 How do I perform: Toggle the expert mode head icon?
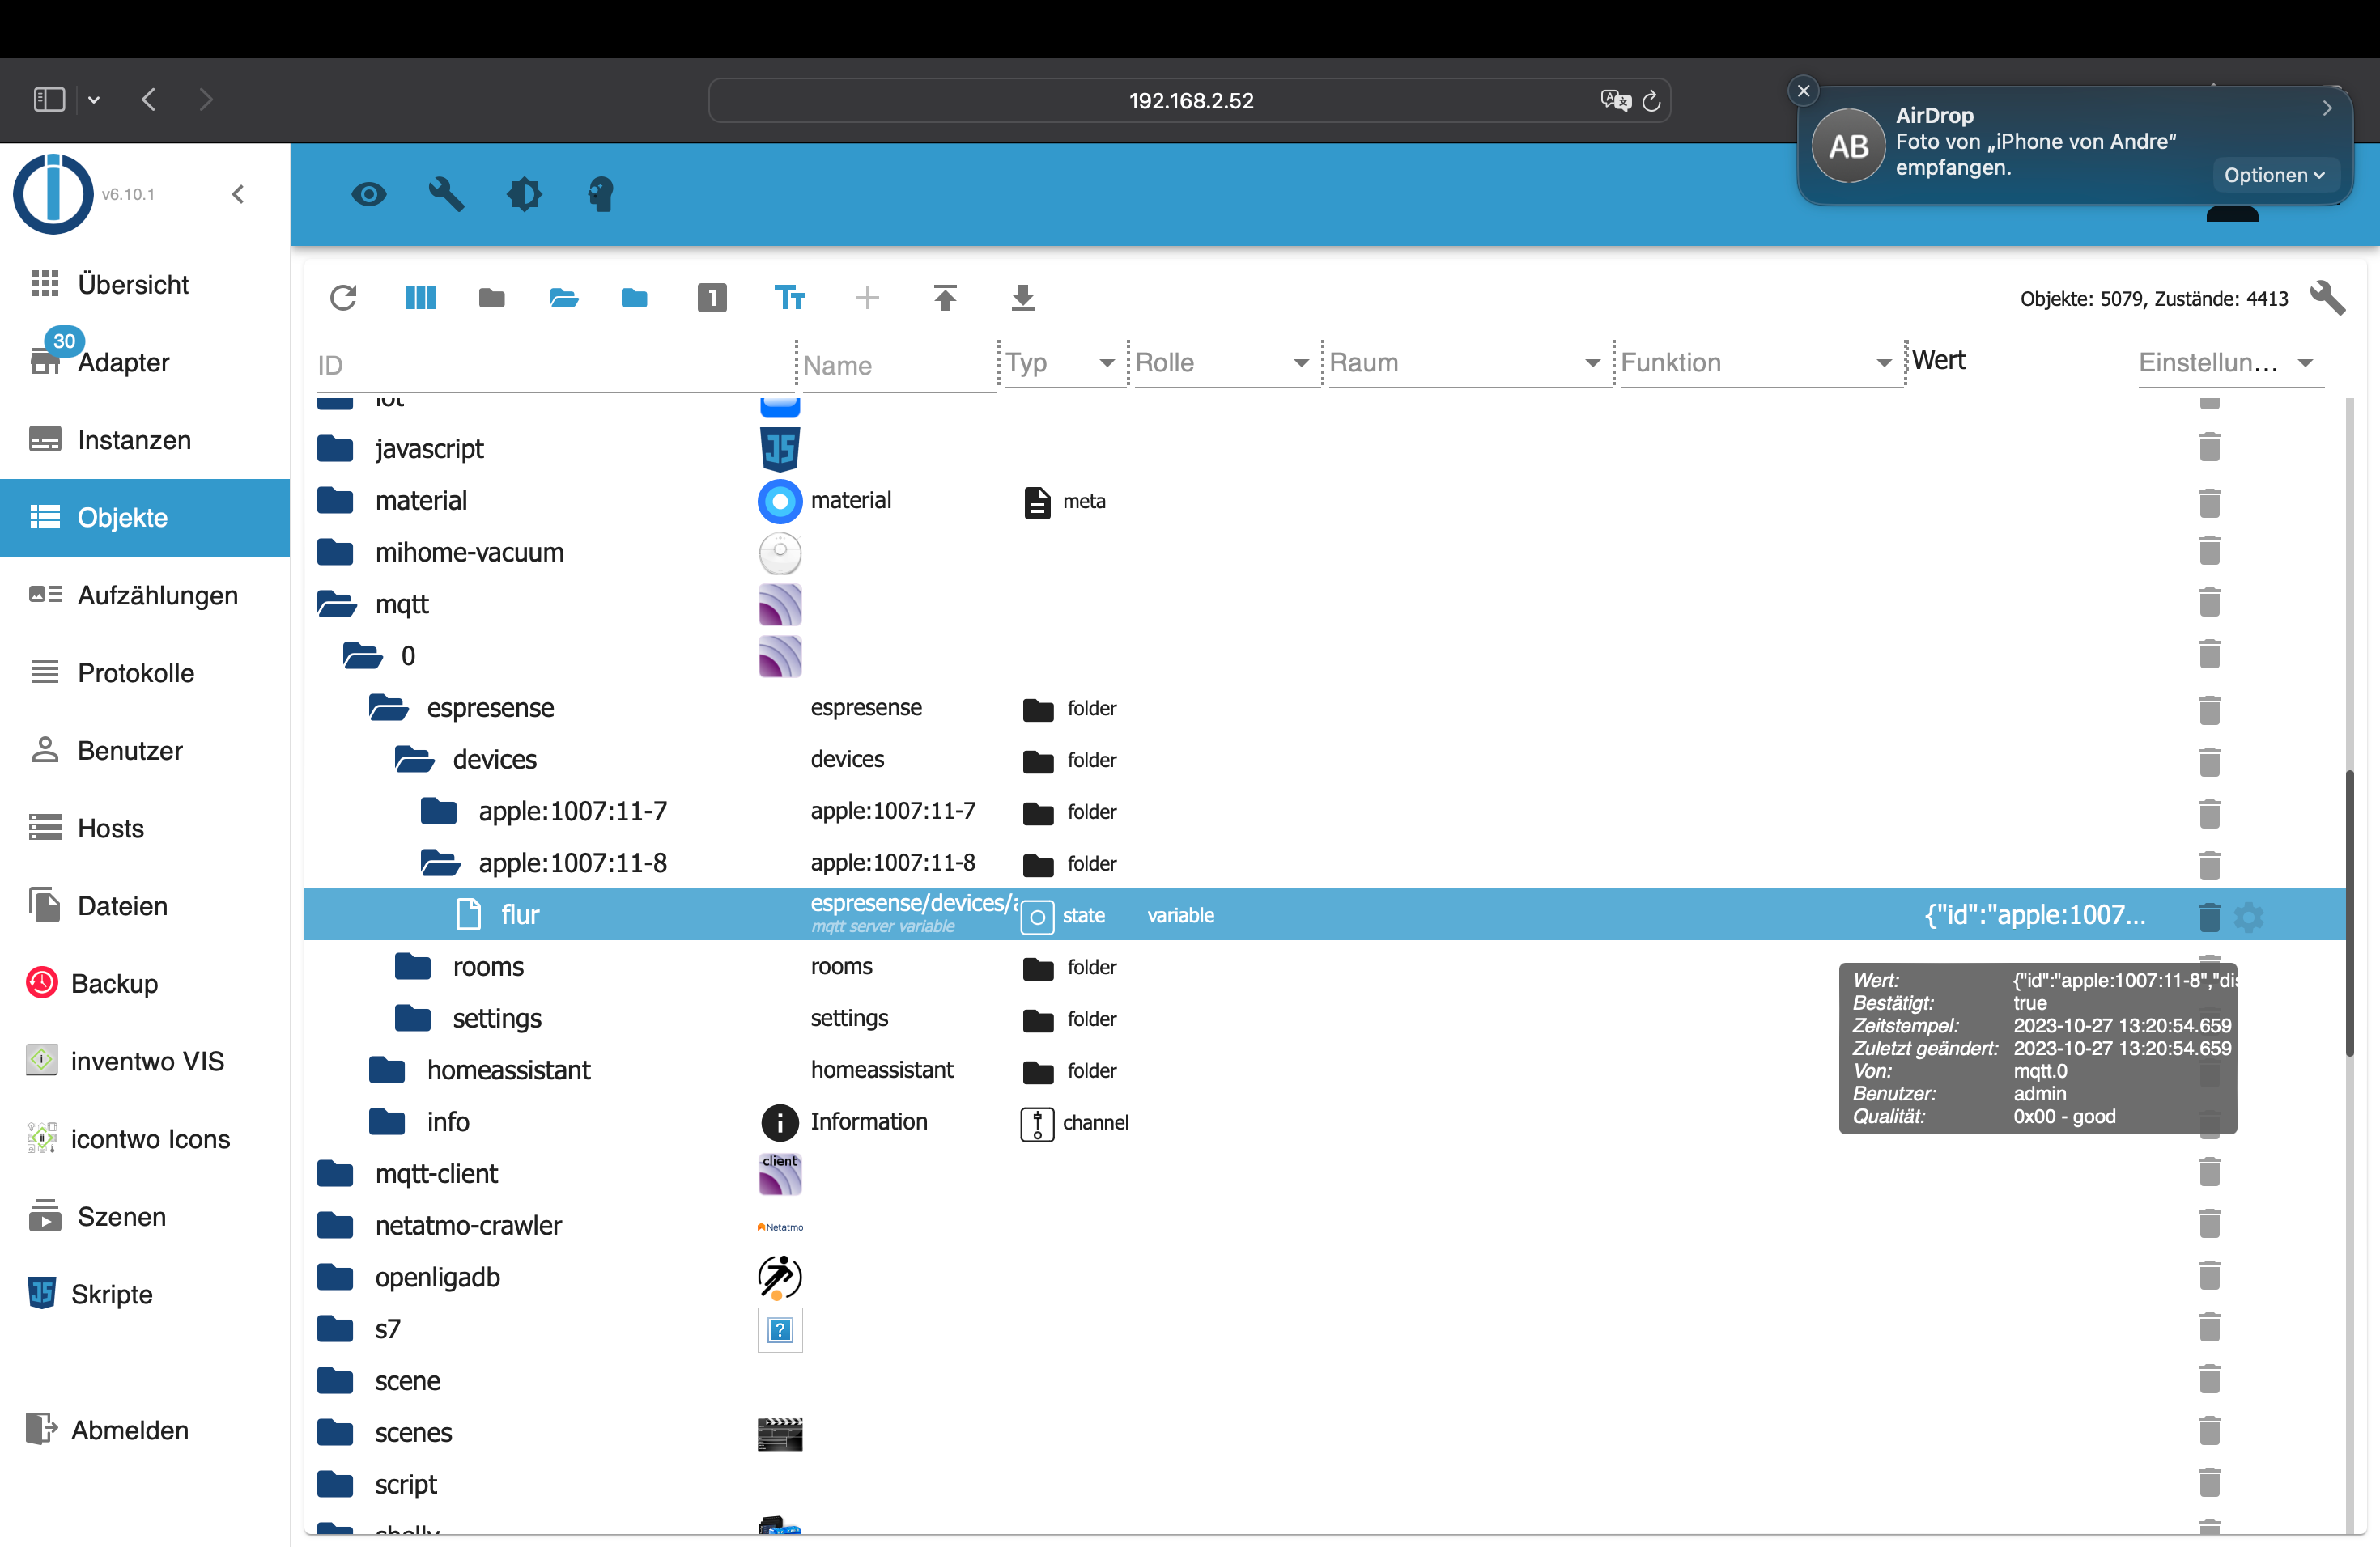(600, 194)
